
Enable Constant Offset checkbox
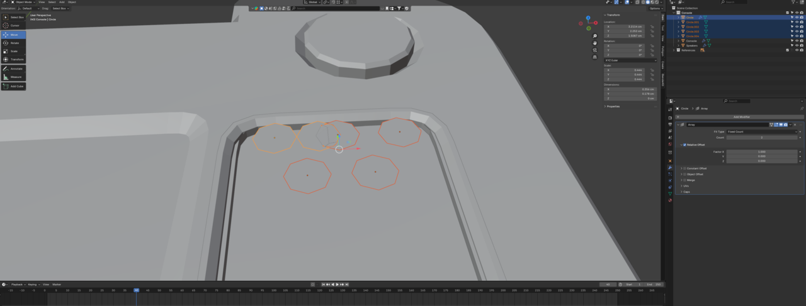click(x=684, y=168)
